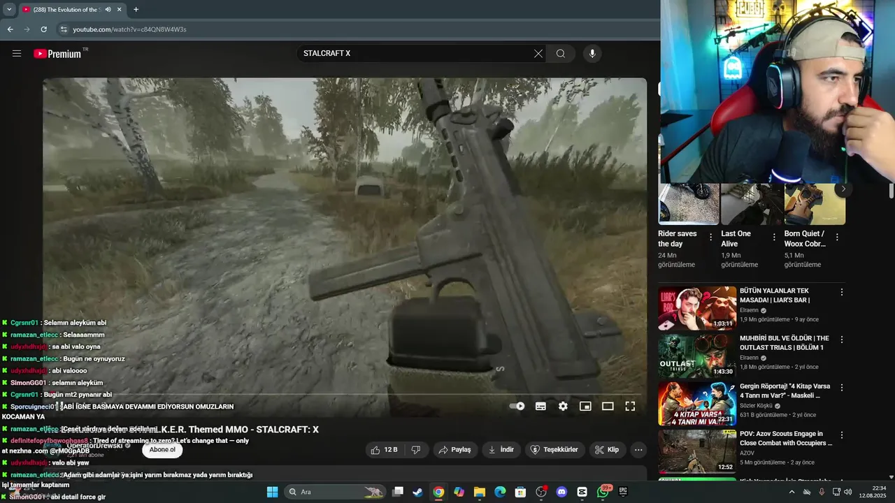Toggle subtitles in the video player
This screenshot has width=895, height=503.
tap(540, 406)
